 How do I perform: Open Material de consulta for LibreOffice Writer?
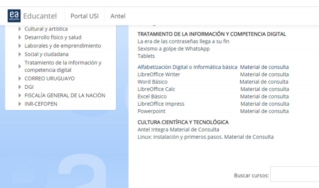[264, 74]
